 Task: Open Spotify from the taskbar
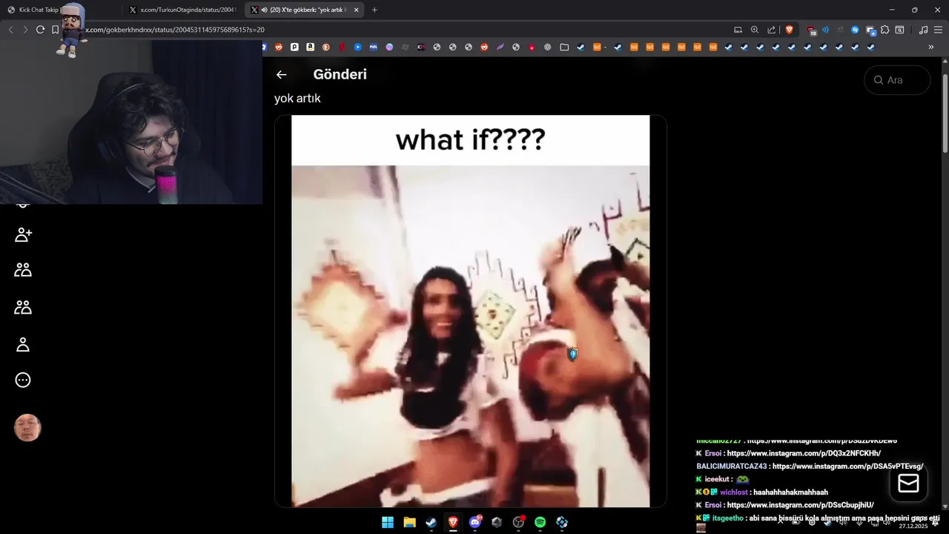540,522
